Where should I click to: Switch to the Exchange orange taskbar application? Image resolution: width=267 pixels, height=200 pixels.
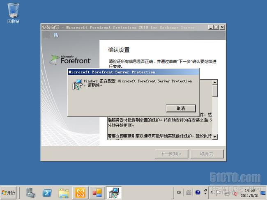pos(80,193)
